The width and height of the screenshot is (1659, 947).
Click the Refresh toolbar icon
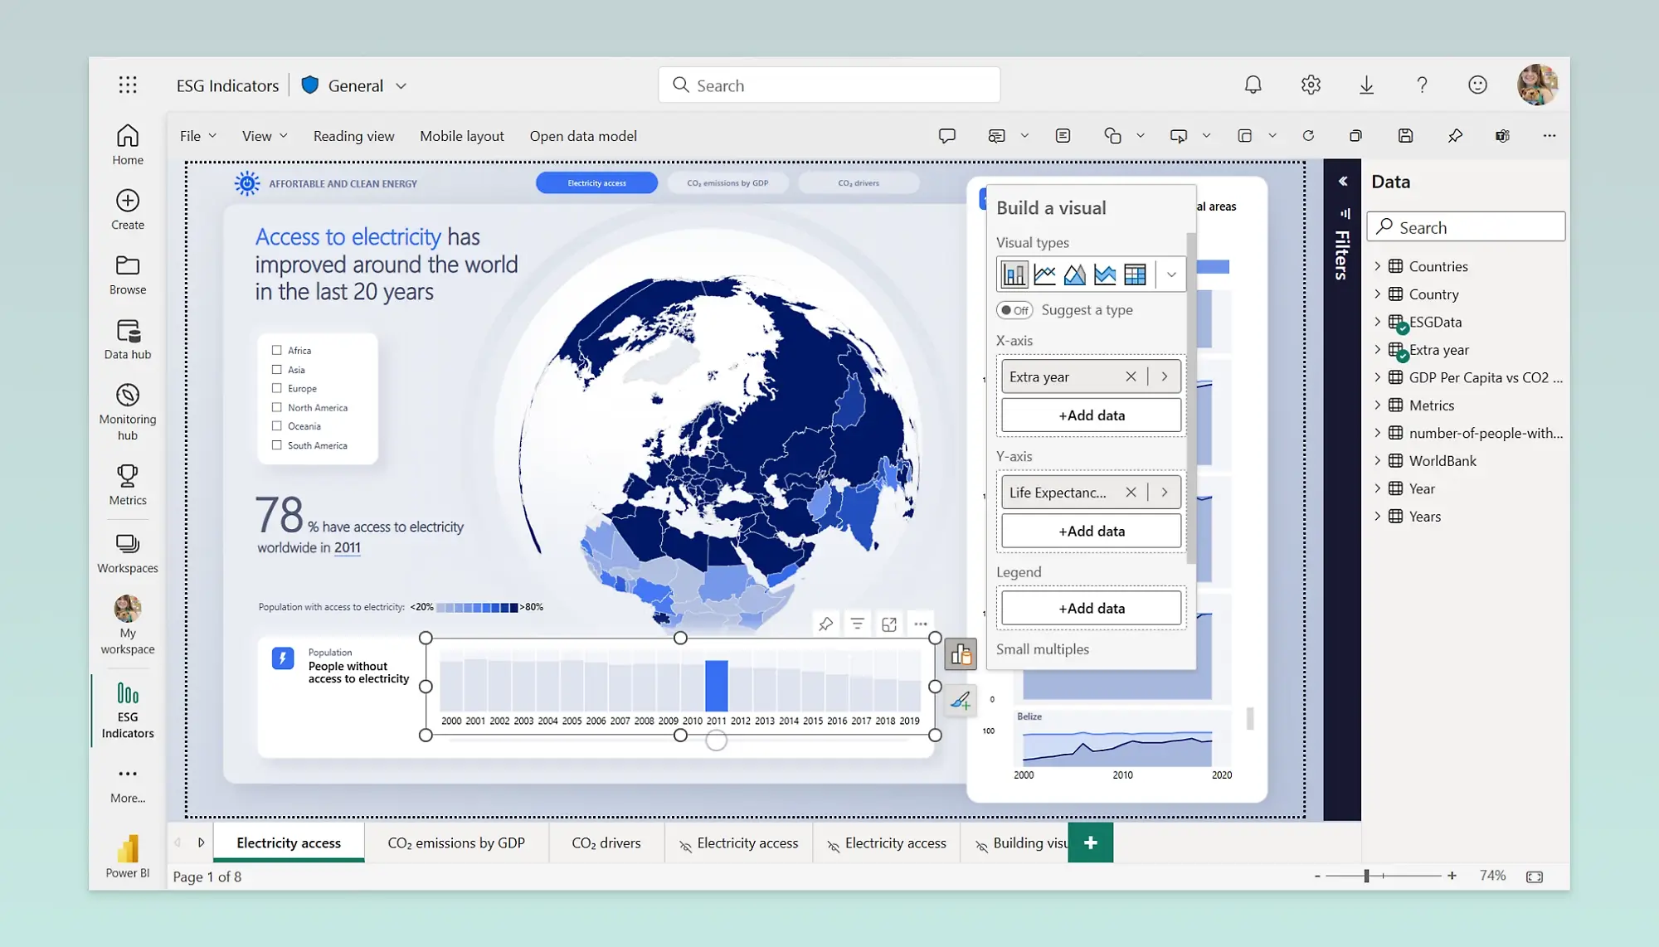pyautogui.click(x=1309, y=135)
